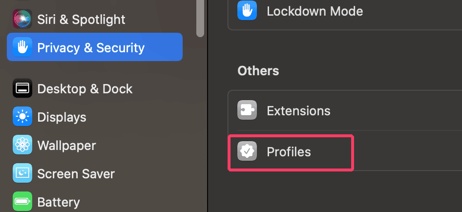Open Siri & Spotlight settings label
Screen dimensions: 462x212
pos(81,20)
